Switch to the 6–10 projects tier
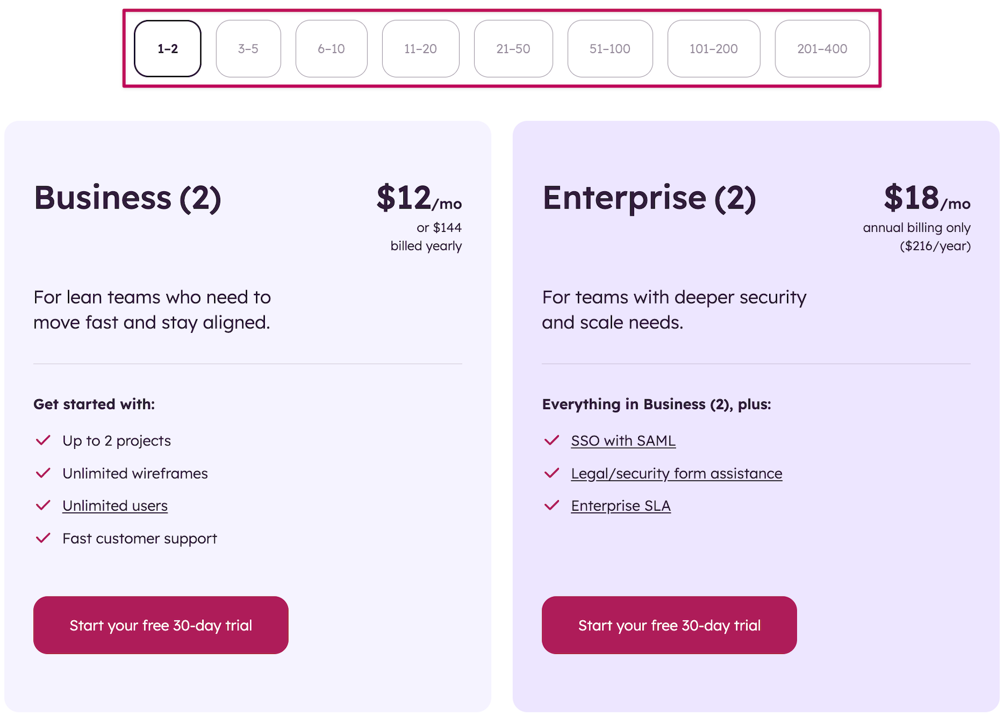Image resolution: width=1004 pixels, height=717 pixels. pyautogui.click(x=331, y=49)
